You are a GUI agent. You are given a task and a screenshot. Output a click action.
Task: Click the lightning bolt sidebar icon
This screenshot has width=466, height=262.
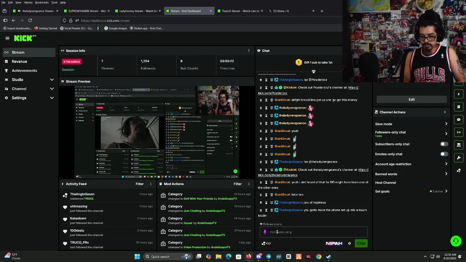tap(459, 94)
